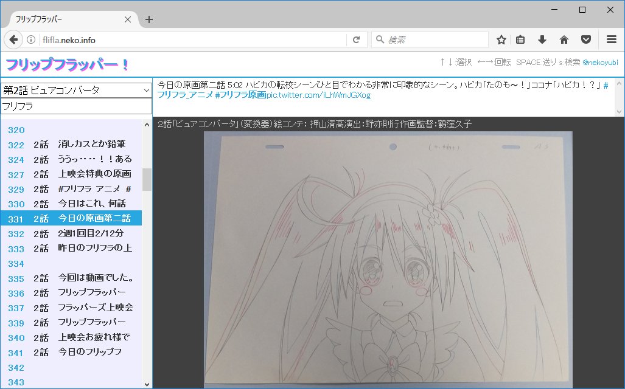This screenshot has height=389, width=625.
Task: Select entry 340 上映会お疲れ様で
Action: pos(71,337)
